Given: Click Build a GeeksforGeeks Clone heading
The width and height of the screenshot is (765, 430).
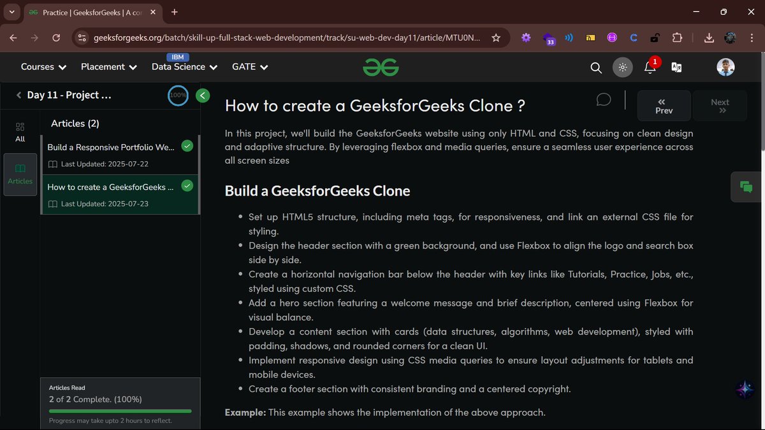Looking at the screenshot, I should tap(317, 190).
